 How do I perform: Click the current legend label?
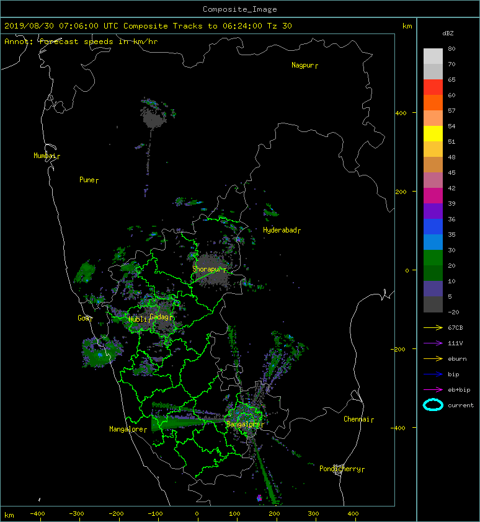[461, 405]
